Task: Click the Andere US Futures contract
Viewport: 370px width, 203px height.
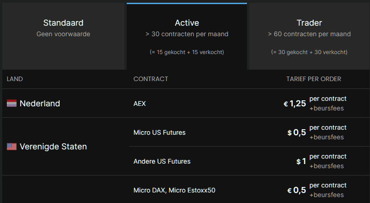Action: [162, 161]
